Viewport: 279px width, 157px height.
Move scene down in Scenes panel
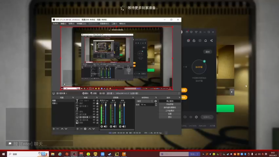(x=66, y=129)
